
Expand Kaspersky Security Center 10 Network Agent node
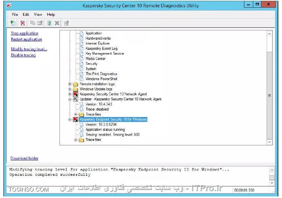70,94
